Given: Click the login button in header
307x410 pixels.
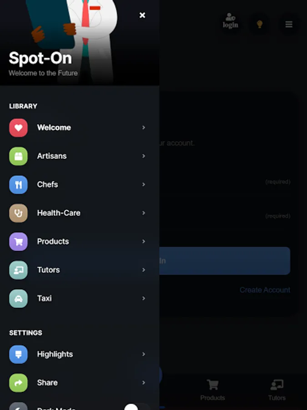Looking at the screenshot, I should (x=230, y=21).
